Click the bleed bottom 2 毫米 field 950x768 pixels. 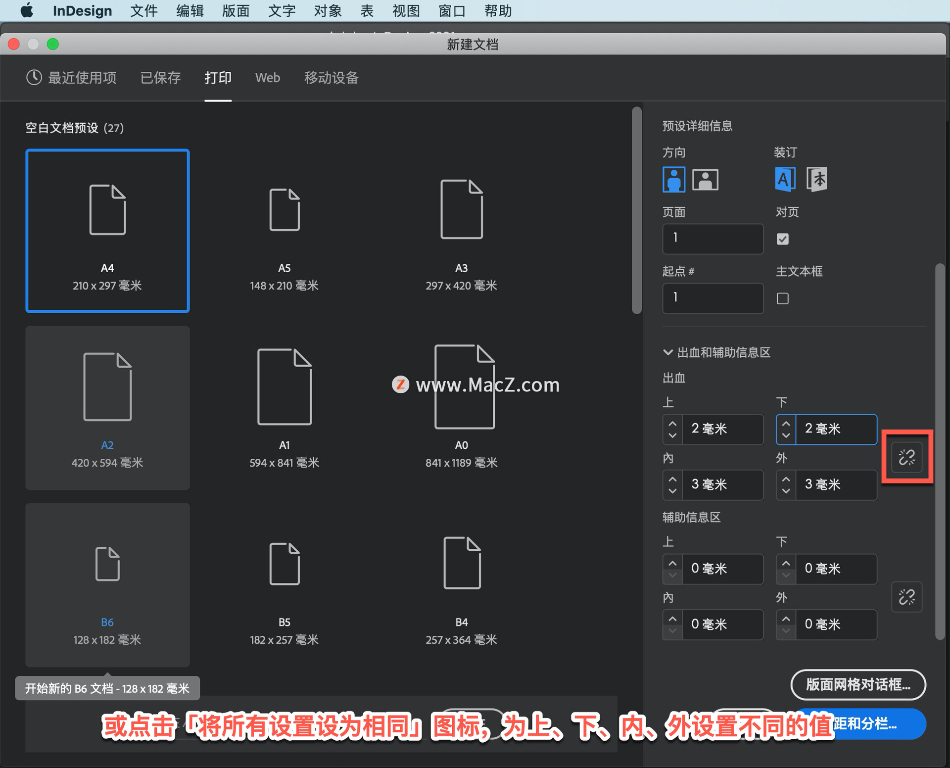[x=836, y=429]
